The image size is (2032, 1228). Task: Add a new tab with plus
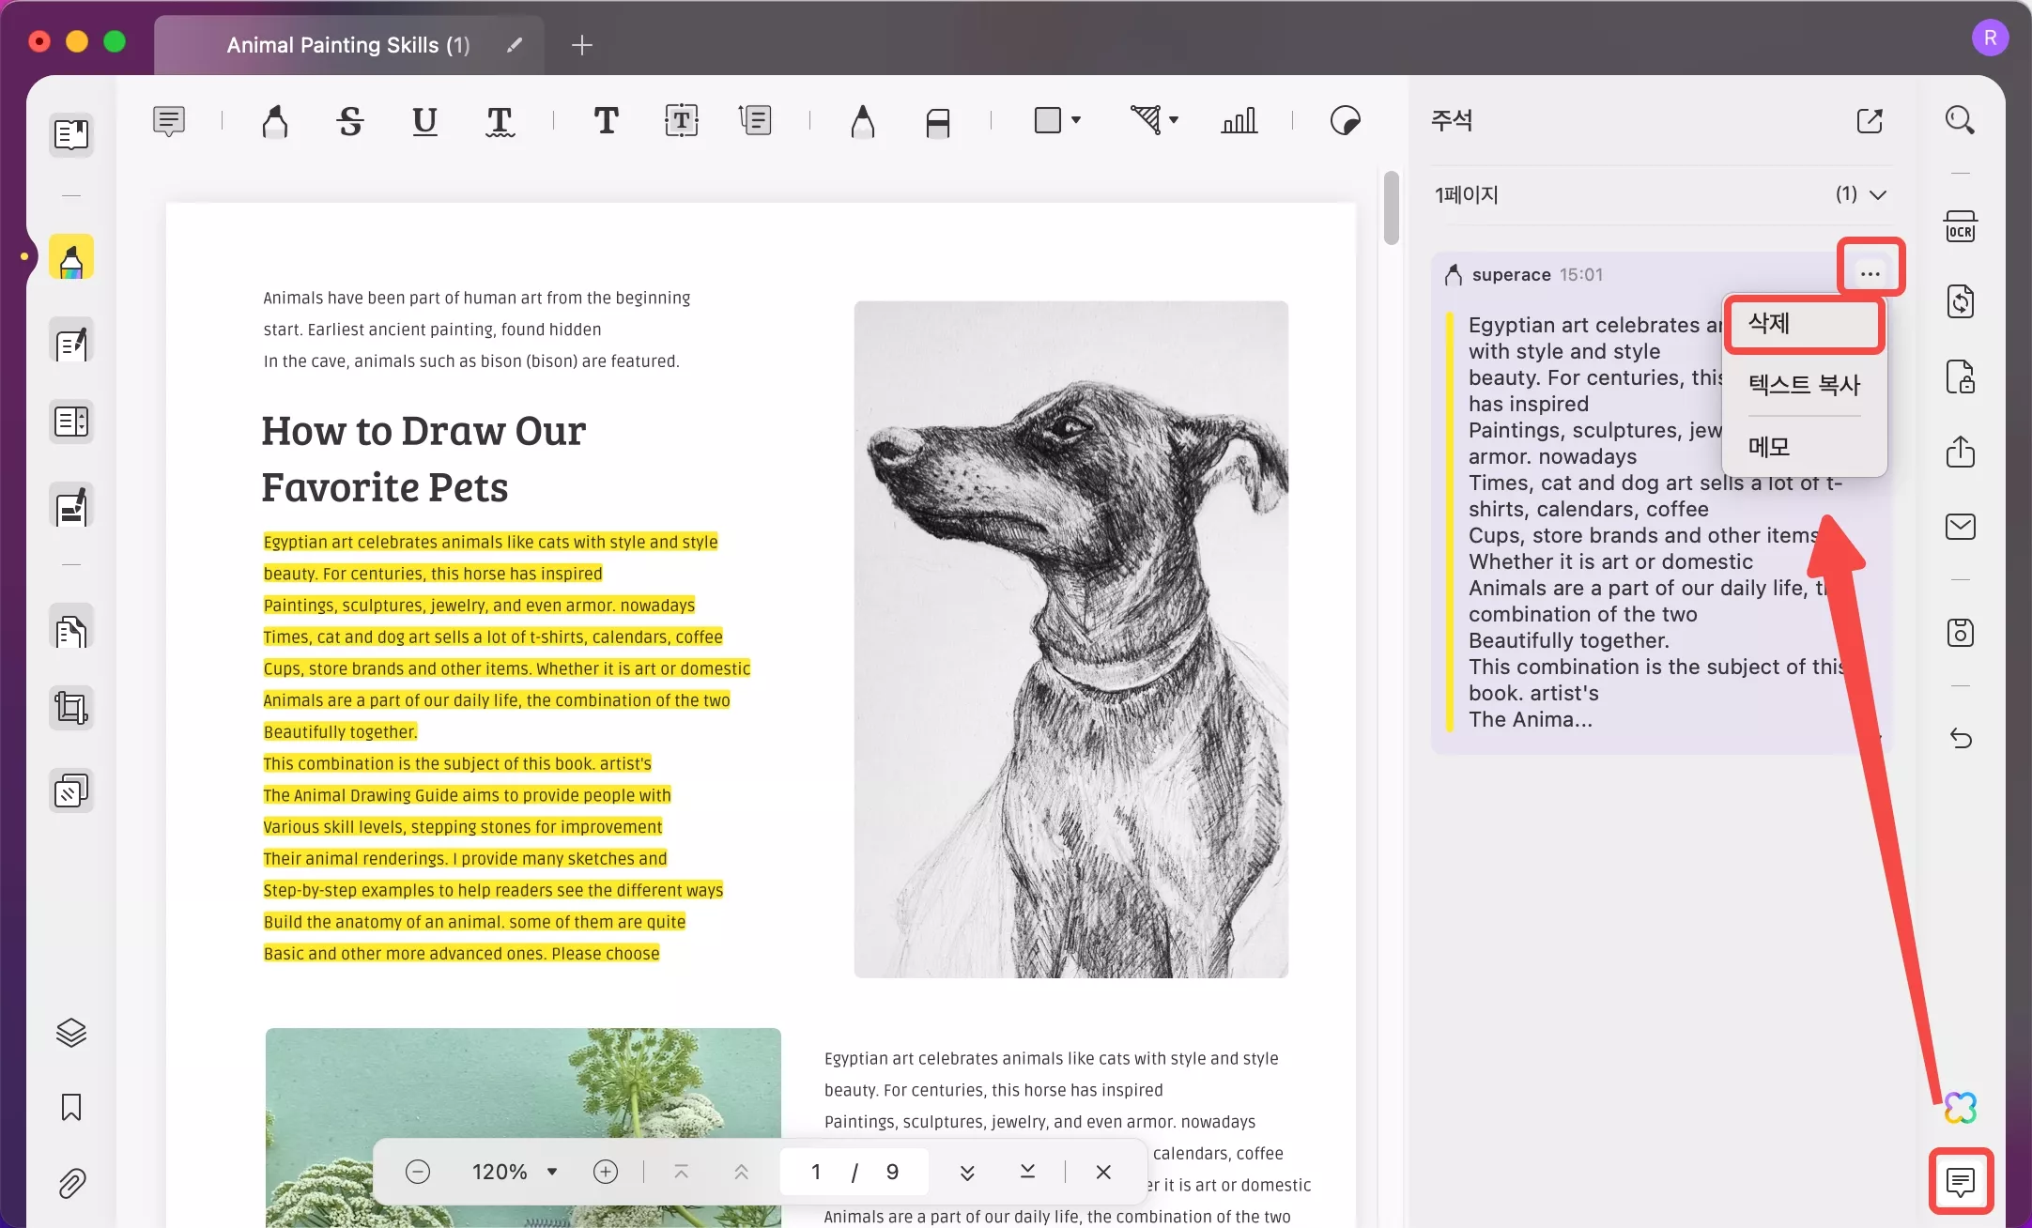coord(582,45)
